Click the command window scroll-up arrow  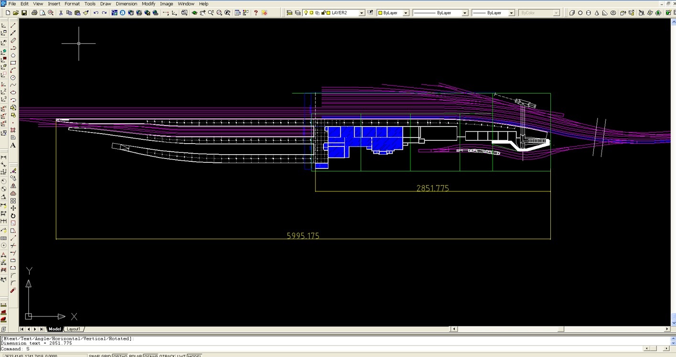(673, 338)
